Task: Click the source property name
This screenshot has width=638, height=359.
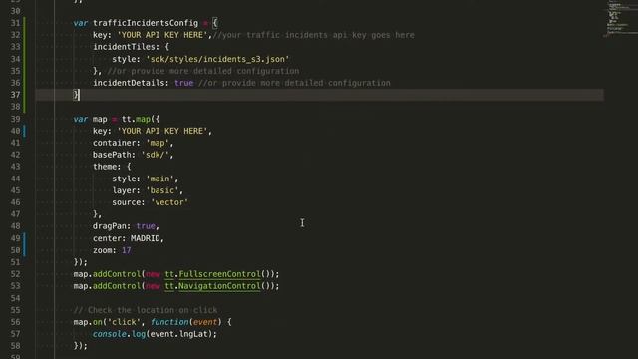Action: (126, 202)
